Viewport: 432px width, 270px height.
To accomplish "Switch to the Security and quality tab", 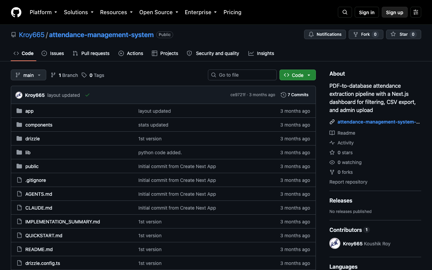I will point(213,53).
